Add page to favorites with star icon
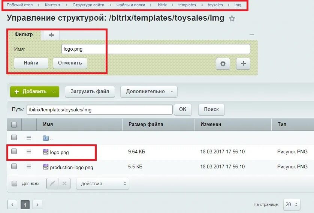The image size is (314, 213). pyautogui.click(x=232, y=19)
